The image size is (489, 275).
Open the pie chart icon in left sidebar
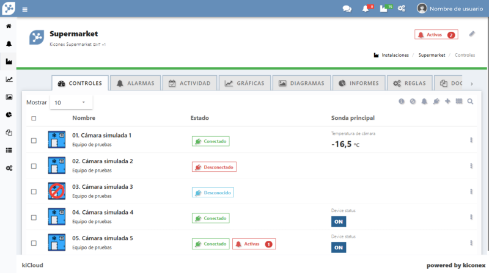[x=9, y=114]
